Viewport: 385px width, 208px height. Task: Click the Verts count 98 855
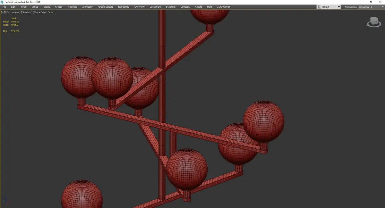[14, 25]
